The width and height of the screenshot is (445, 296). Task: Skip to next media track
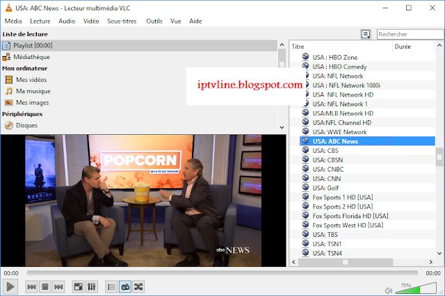(x=58, y=287)
